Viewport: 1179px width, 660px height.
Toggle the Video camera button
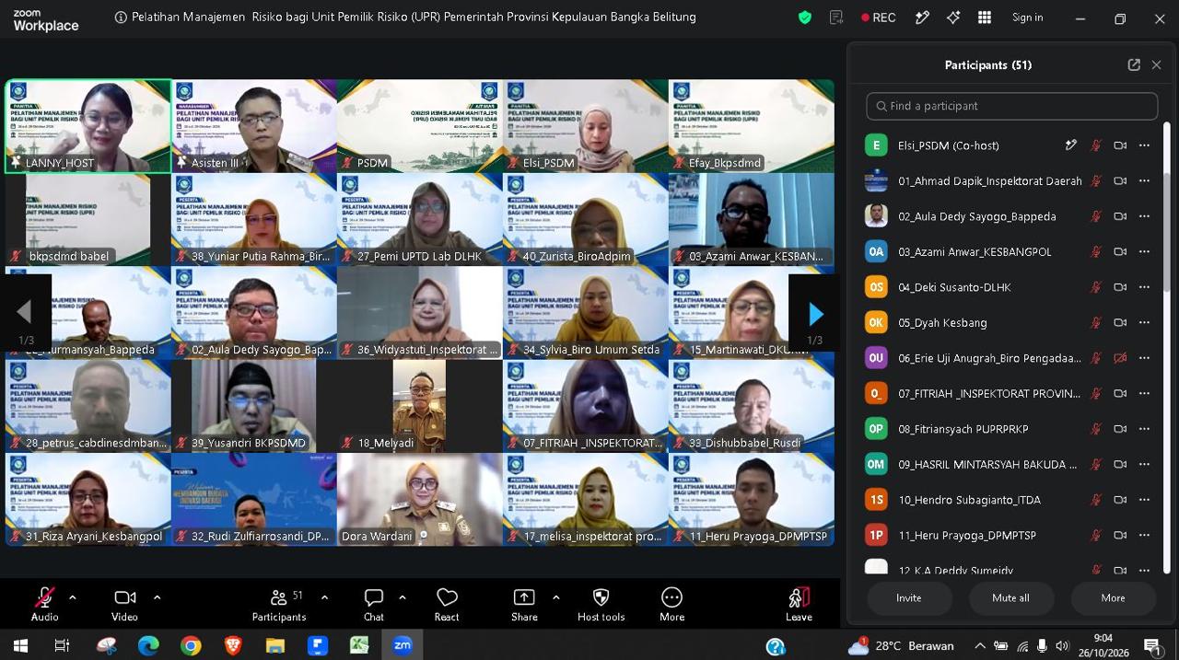124,605
